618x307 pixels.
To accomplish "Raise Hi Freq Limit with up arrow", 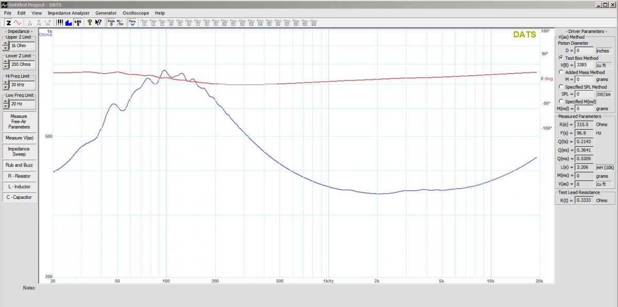I will (x=6, y=82).
